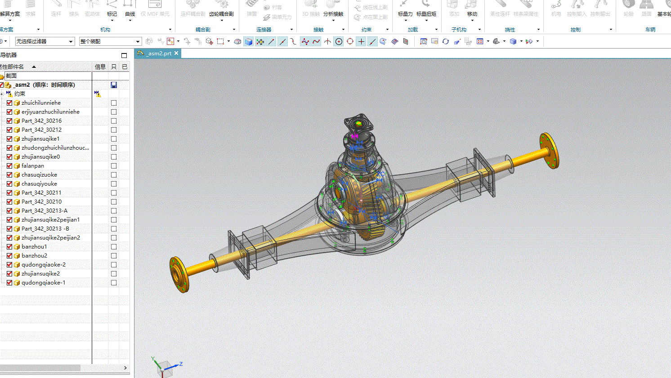
Task: Open the 无选择过滤器 selection filter dropdown
Action: pos(45,41)
